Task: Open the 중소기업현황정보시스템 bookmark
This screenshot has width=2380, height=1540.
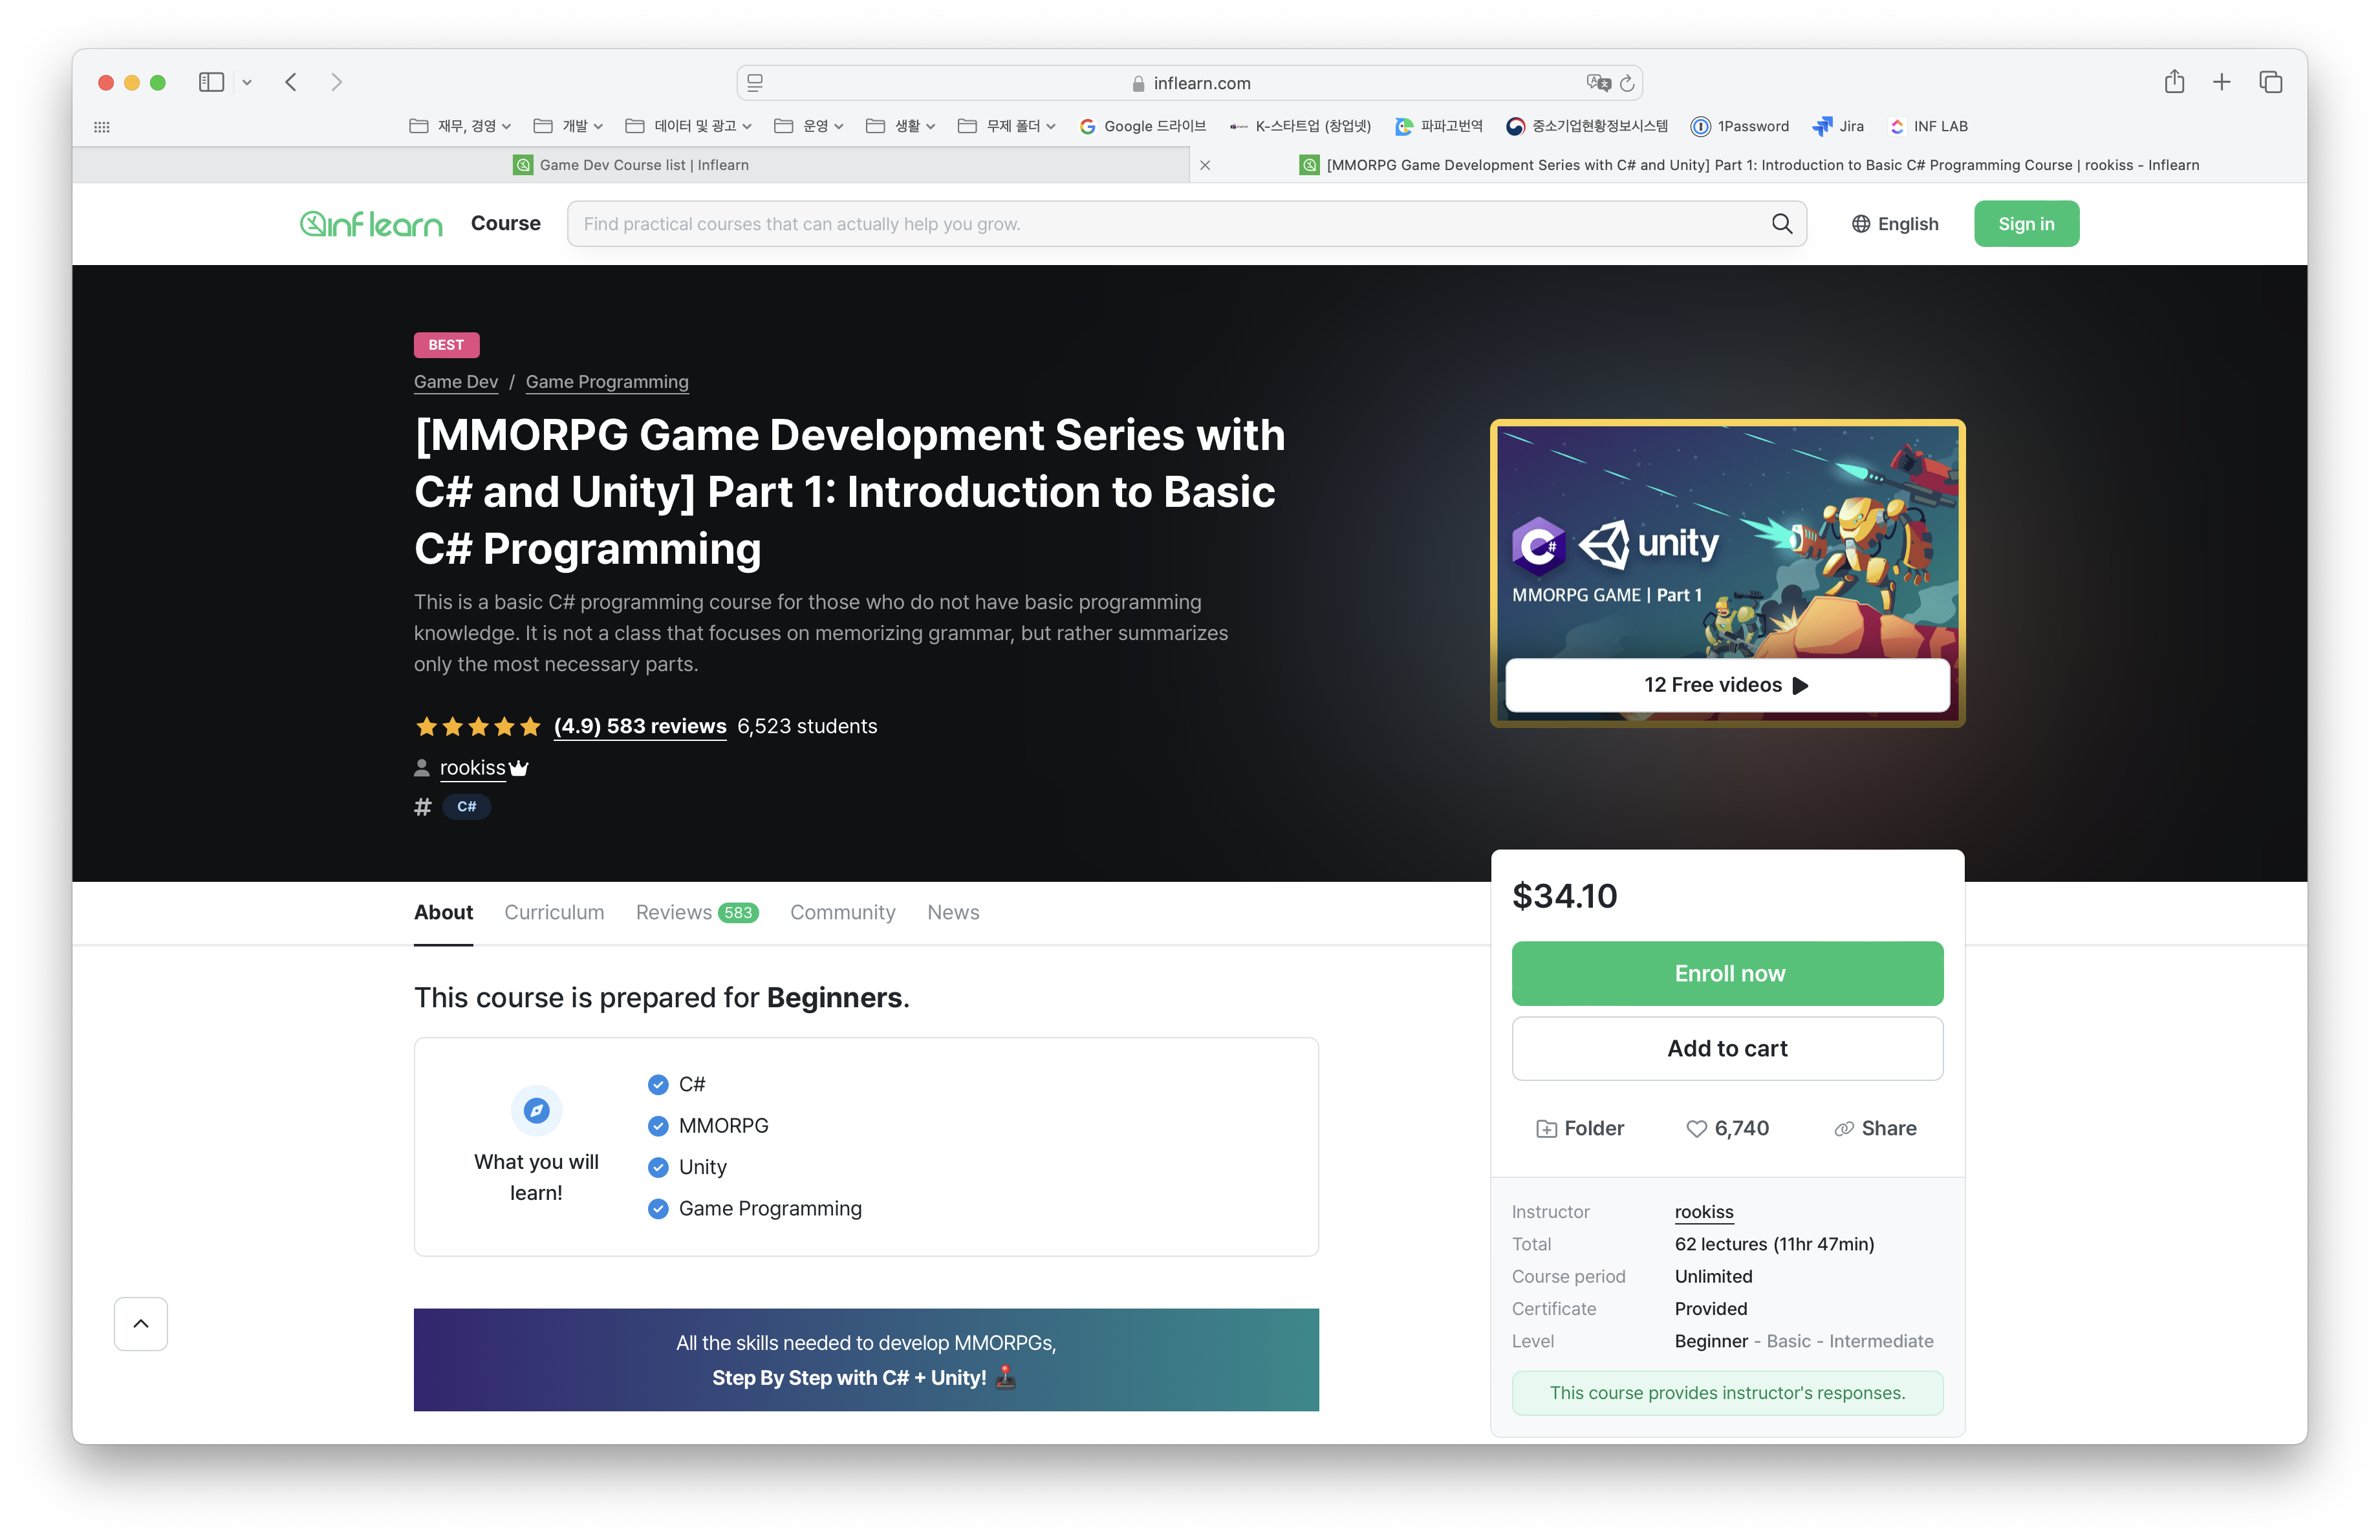Action: [1588, 126]
